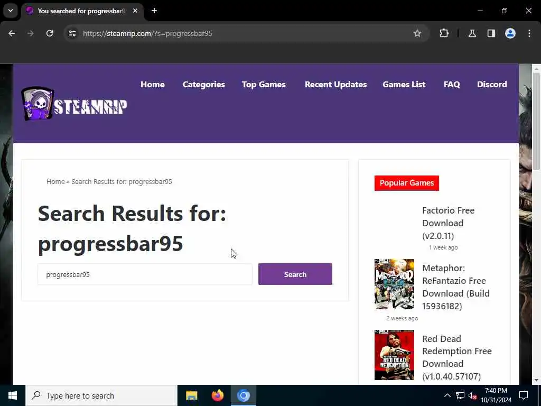
Task: Launch Firefox from the taskbar
Action: tap(217, 395)
